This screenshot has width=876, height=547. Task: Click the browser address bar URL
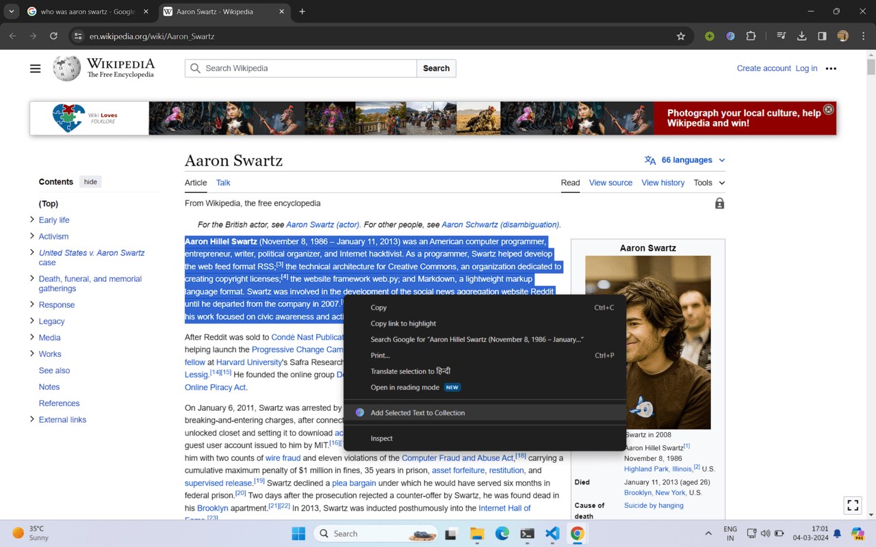click(x=152, y=36)
